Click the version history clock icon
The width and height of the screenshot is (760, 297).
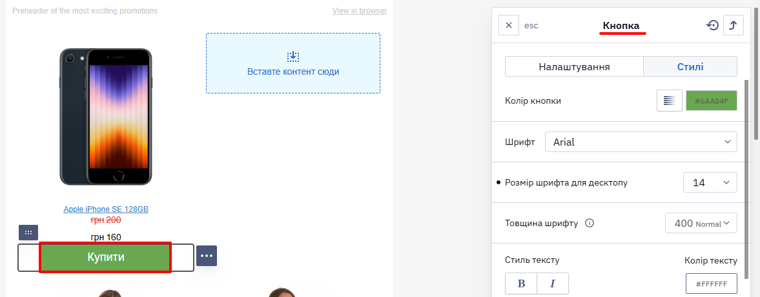[712, 25]
